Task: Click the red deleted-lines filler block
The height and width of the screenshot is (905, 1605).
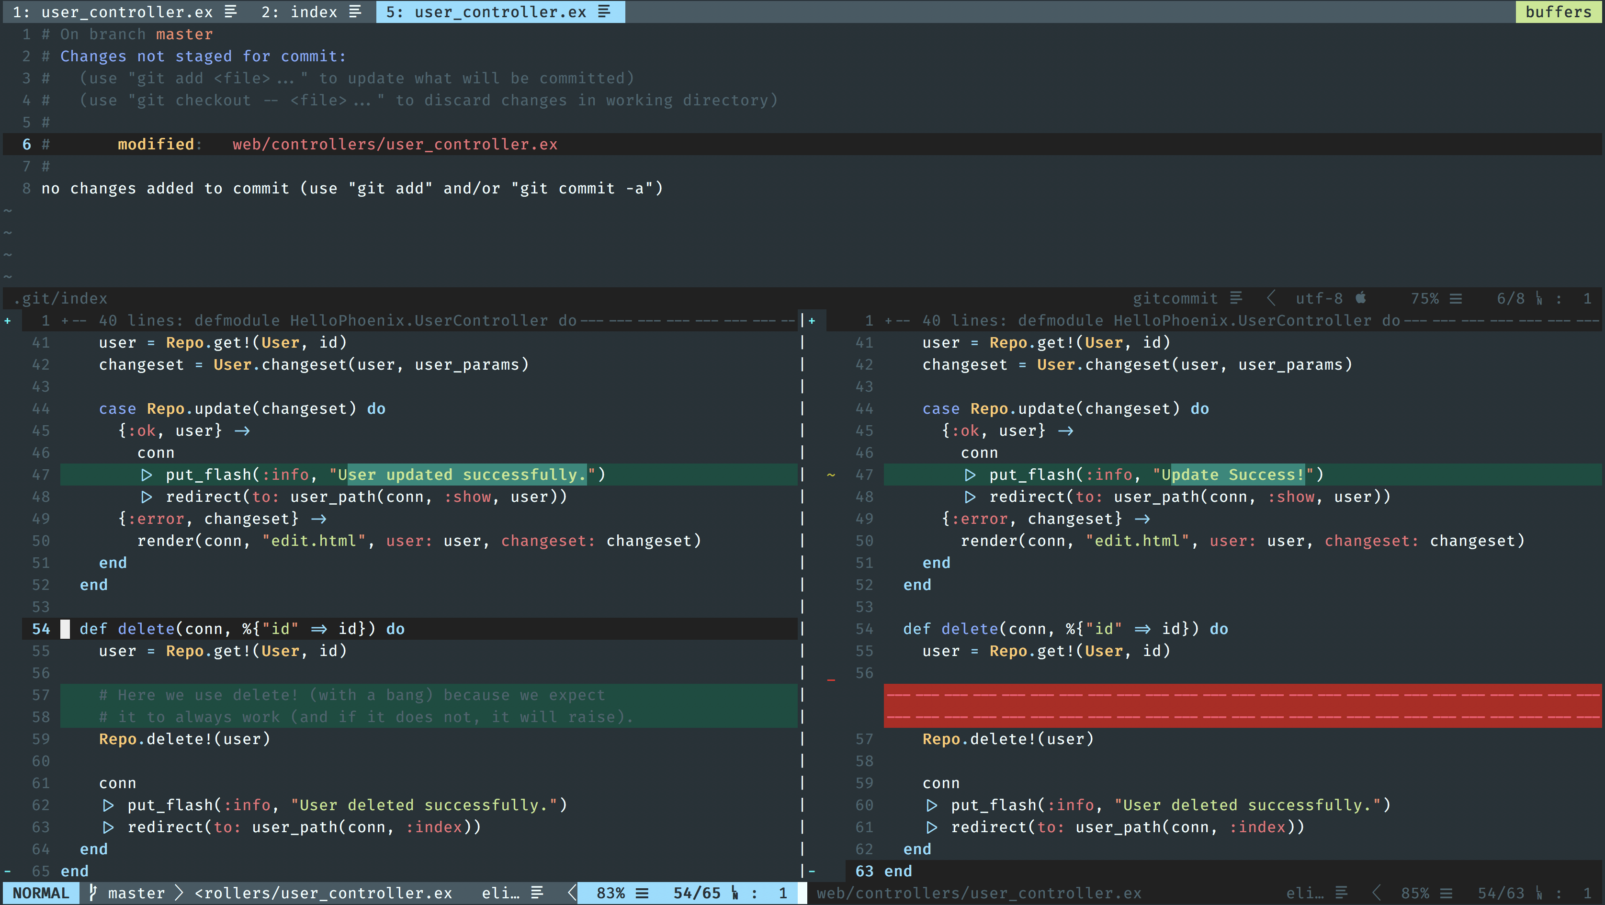Action: point(1243,705)
